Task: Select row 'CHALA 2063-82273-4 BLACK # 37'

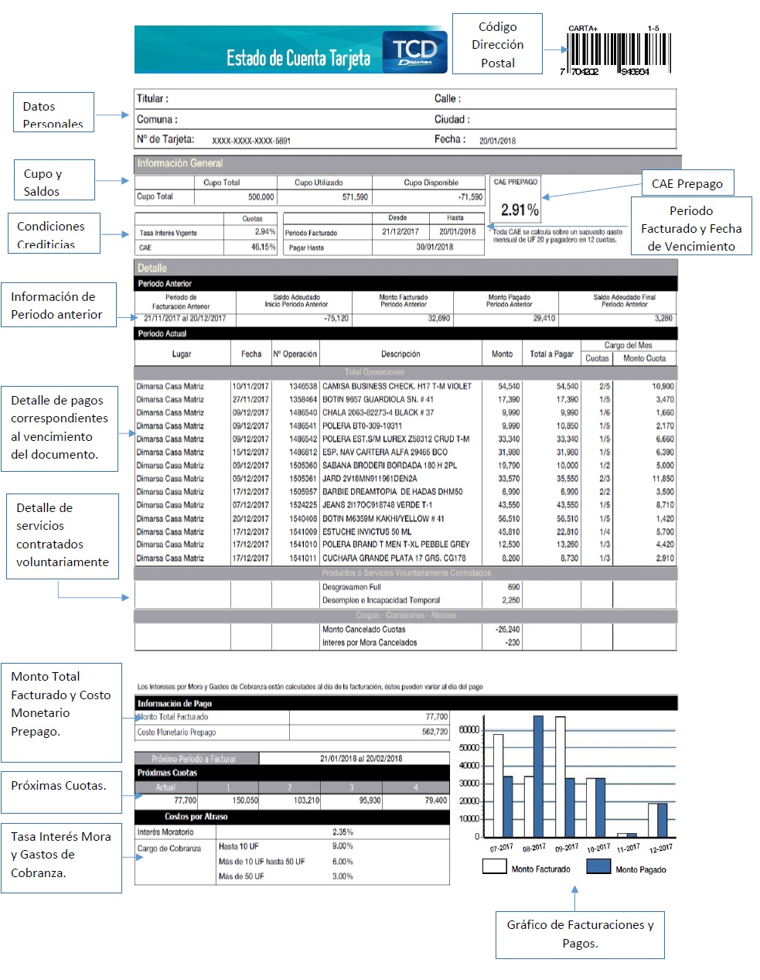Action: (405, 413)
